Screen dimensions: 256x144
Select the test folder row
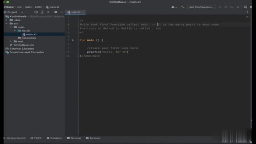[x=34, y=42]
